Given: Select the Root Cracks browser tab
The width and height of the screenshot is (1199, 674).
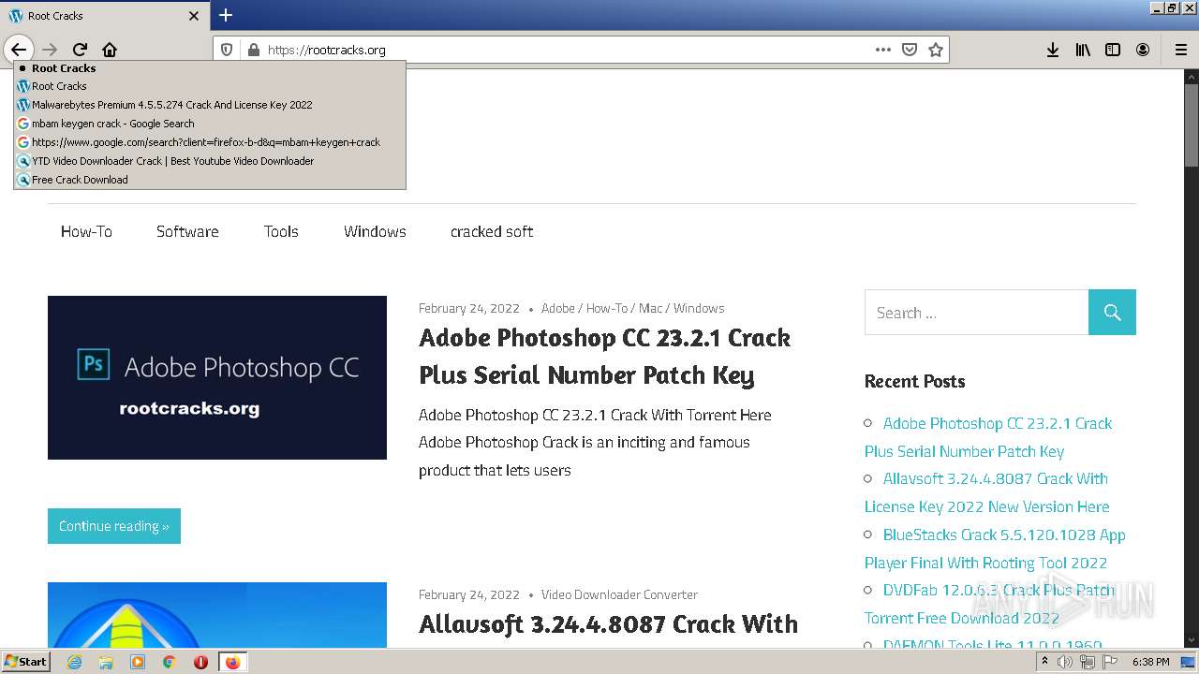Looking at the screenshot, I should 105,16.
